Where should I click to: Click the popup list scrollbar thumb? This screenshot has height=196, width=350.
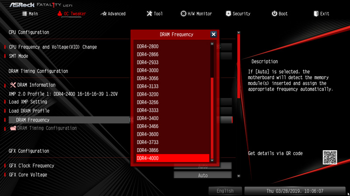click(212, 118)
